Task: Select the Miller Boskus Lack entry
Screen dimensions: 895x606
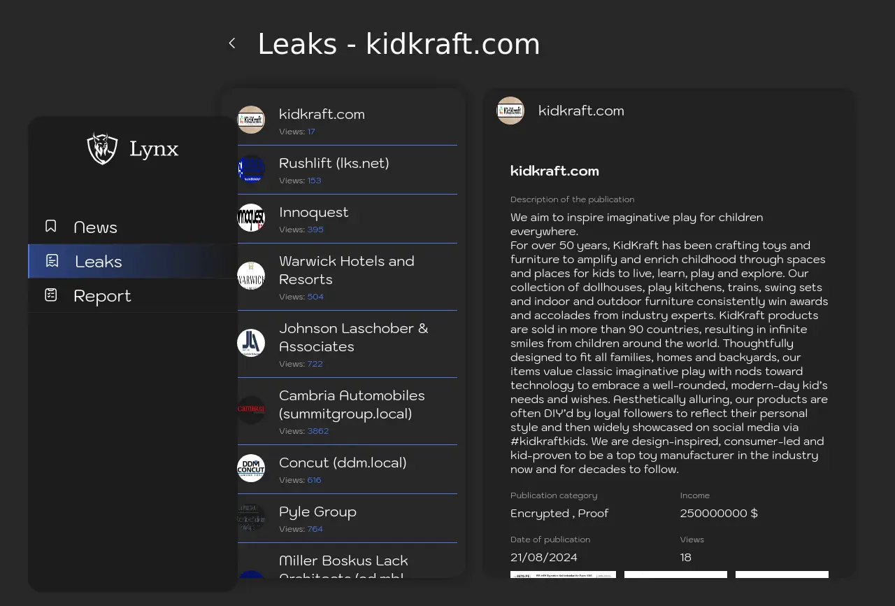Action: pos(343,562)
